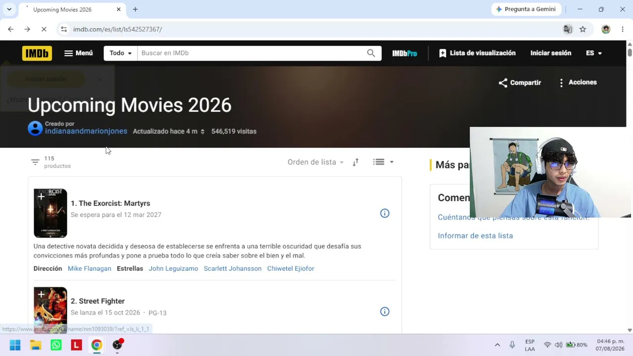Change list view mode dropdown
633x356 pixels.
[383, 162]
